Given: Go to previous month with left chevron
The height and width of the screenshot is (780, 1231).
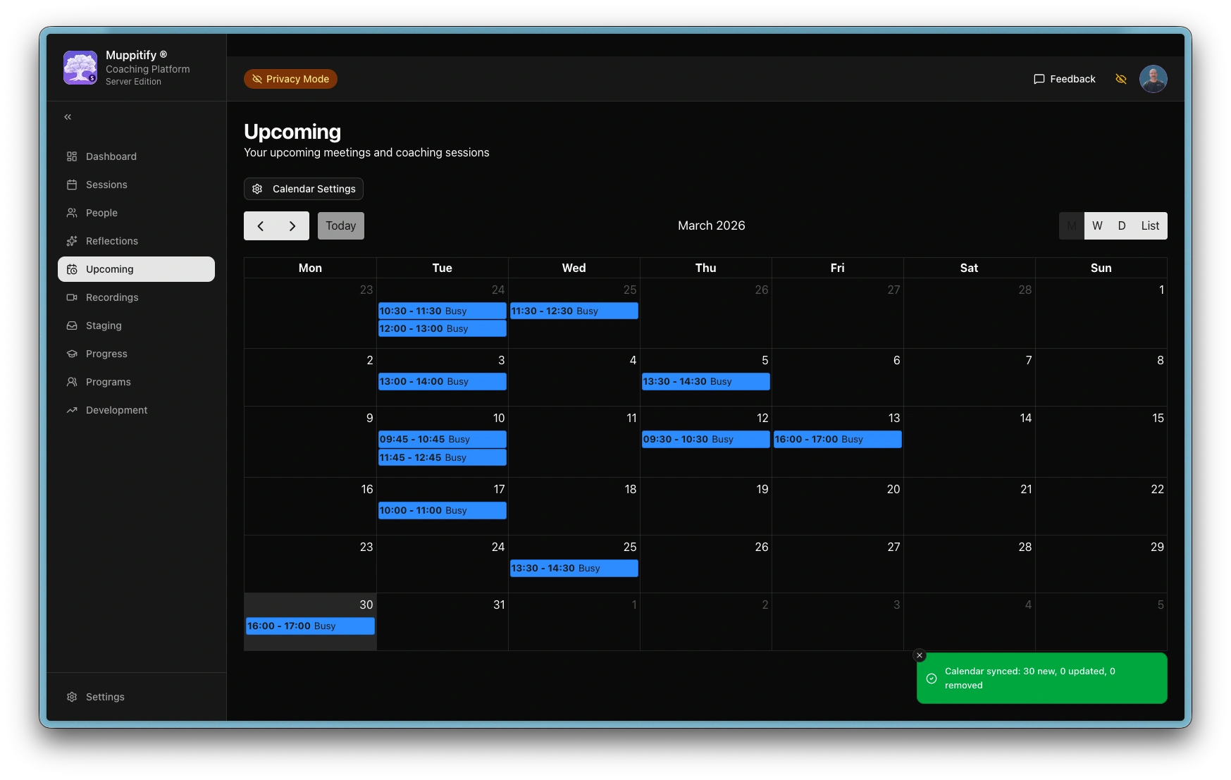Looking at the screenshot, I should pyautogui.click(x=261, y=226).
